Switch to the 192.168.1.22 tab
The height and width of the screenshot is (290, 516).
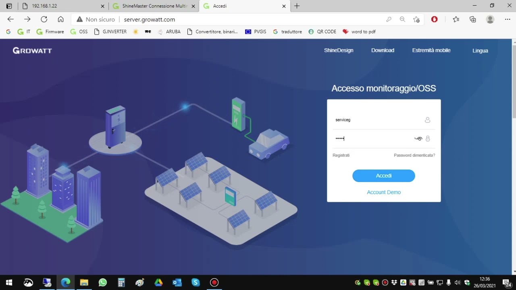coord(64,6)
